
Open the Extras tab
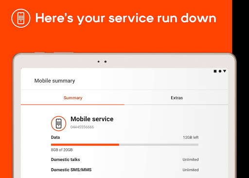(177, 98)
